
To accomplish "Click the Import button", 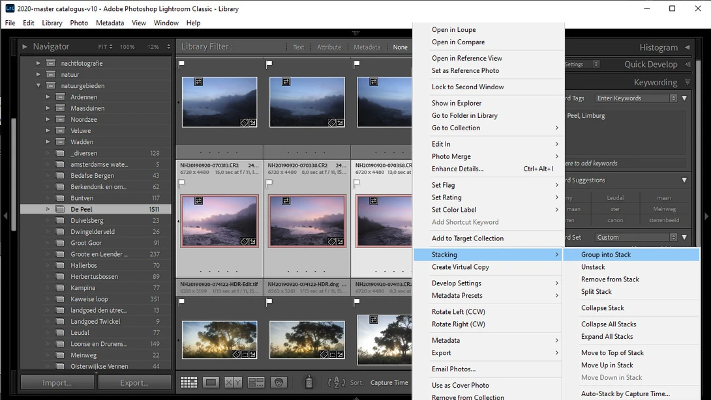I will (x=57, y=382).
